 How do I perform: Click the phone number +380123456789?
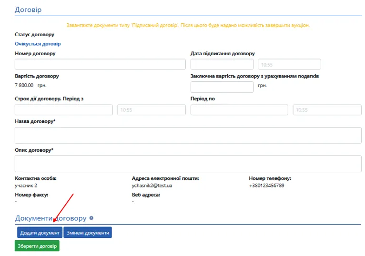click(x=266, y=186)
